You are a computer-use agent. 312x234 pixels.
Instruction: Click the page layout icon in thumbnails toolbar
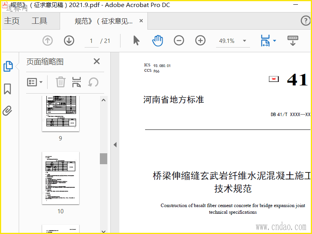[x=76, y=82]
